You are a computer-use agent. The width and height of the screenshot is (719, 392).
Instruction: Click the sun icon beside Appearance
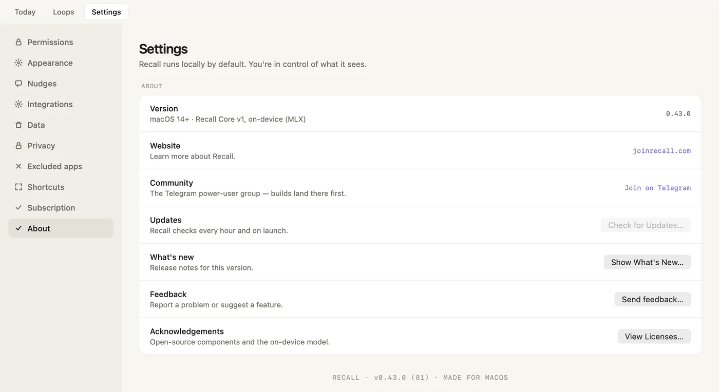pos(18,63)
